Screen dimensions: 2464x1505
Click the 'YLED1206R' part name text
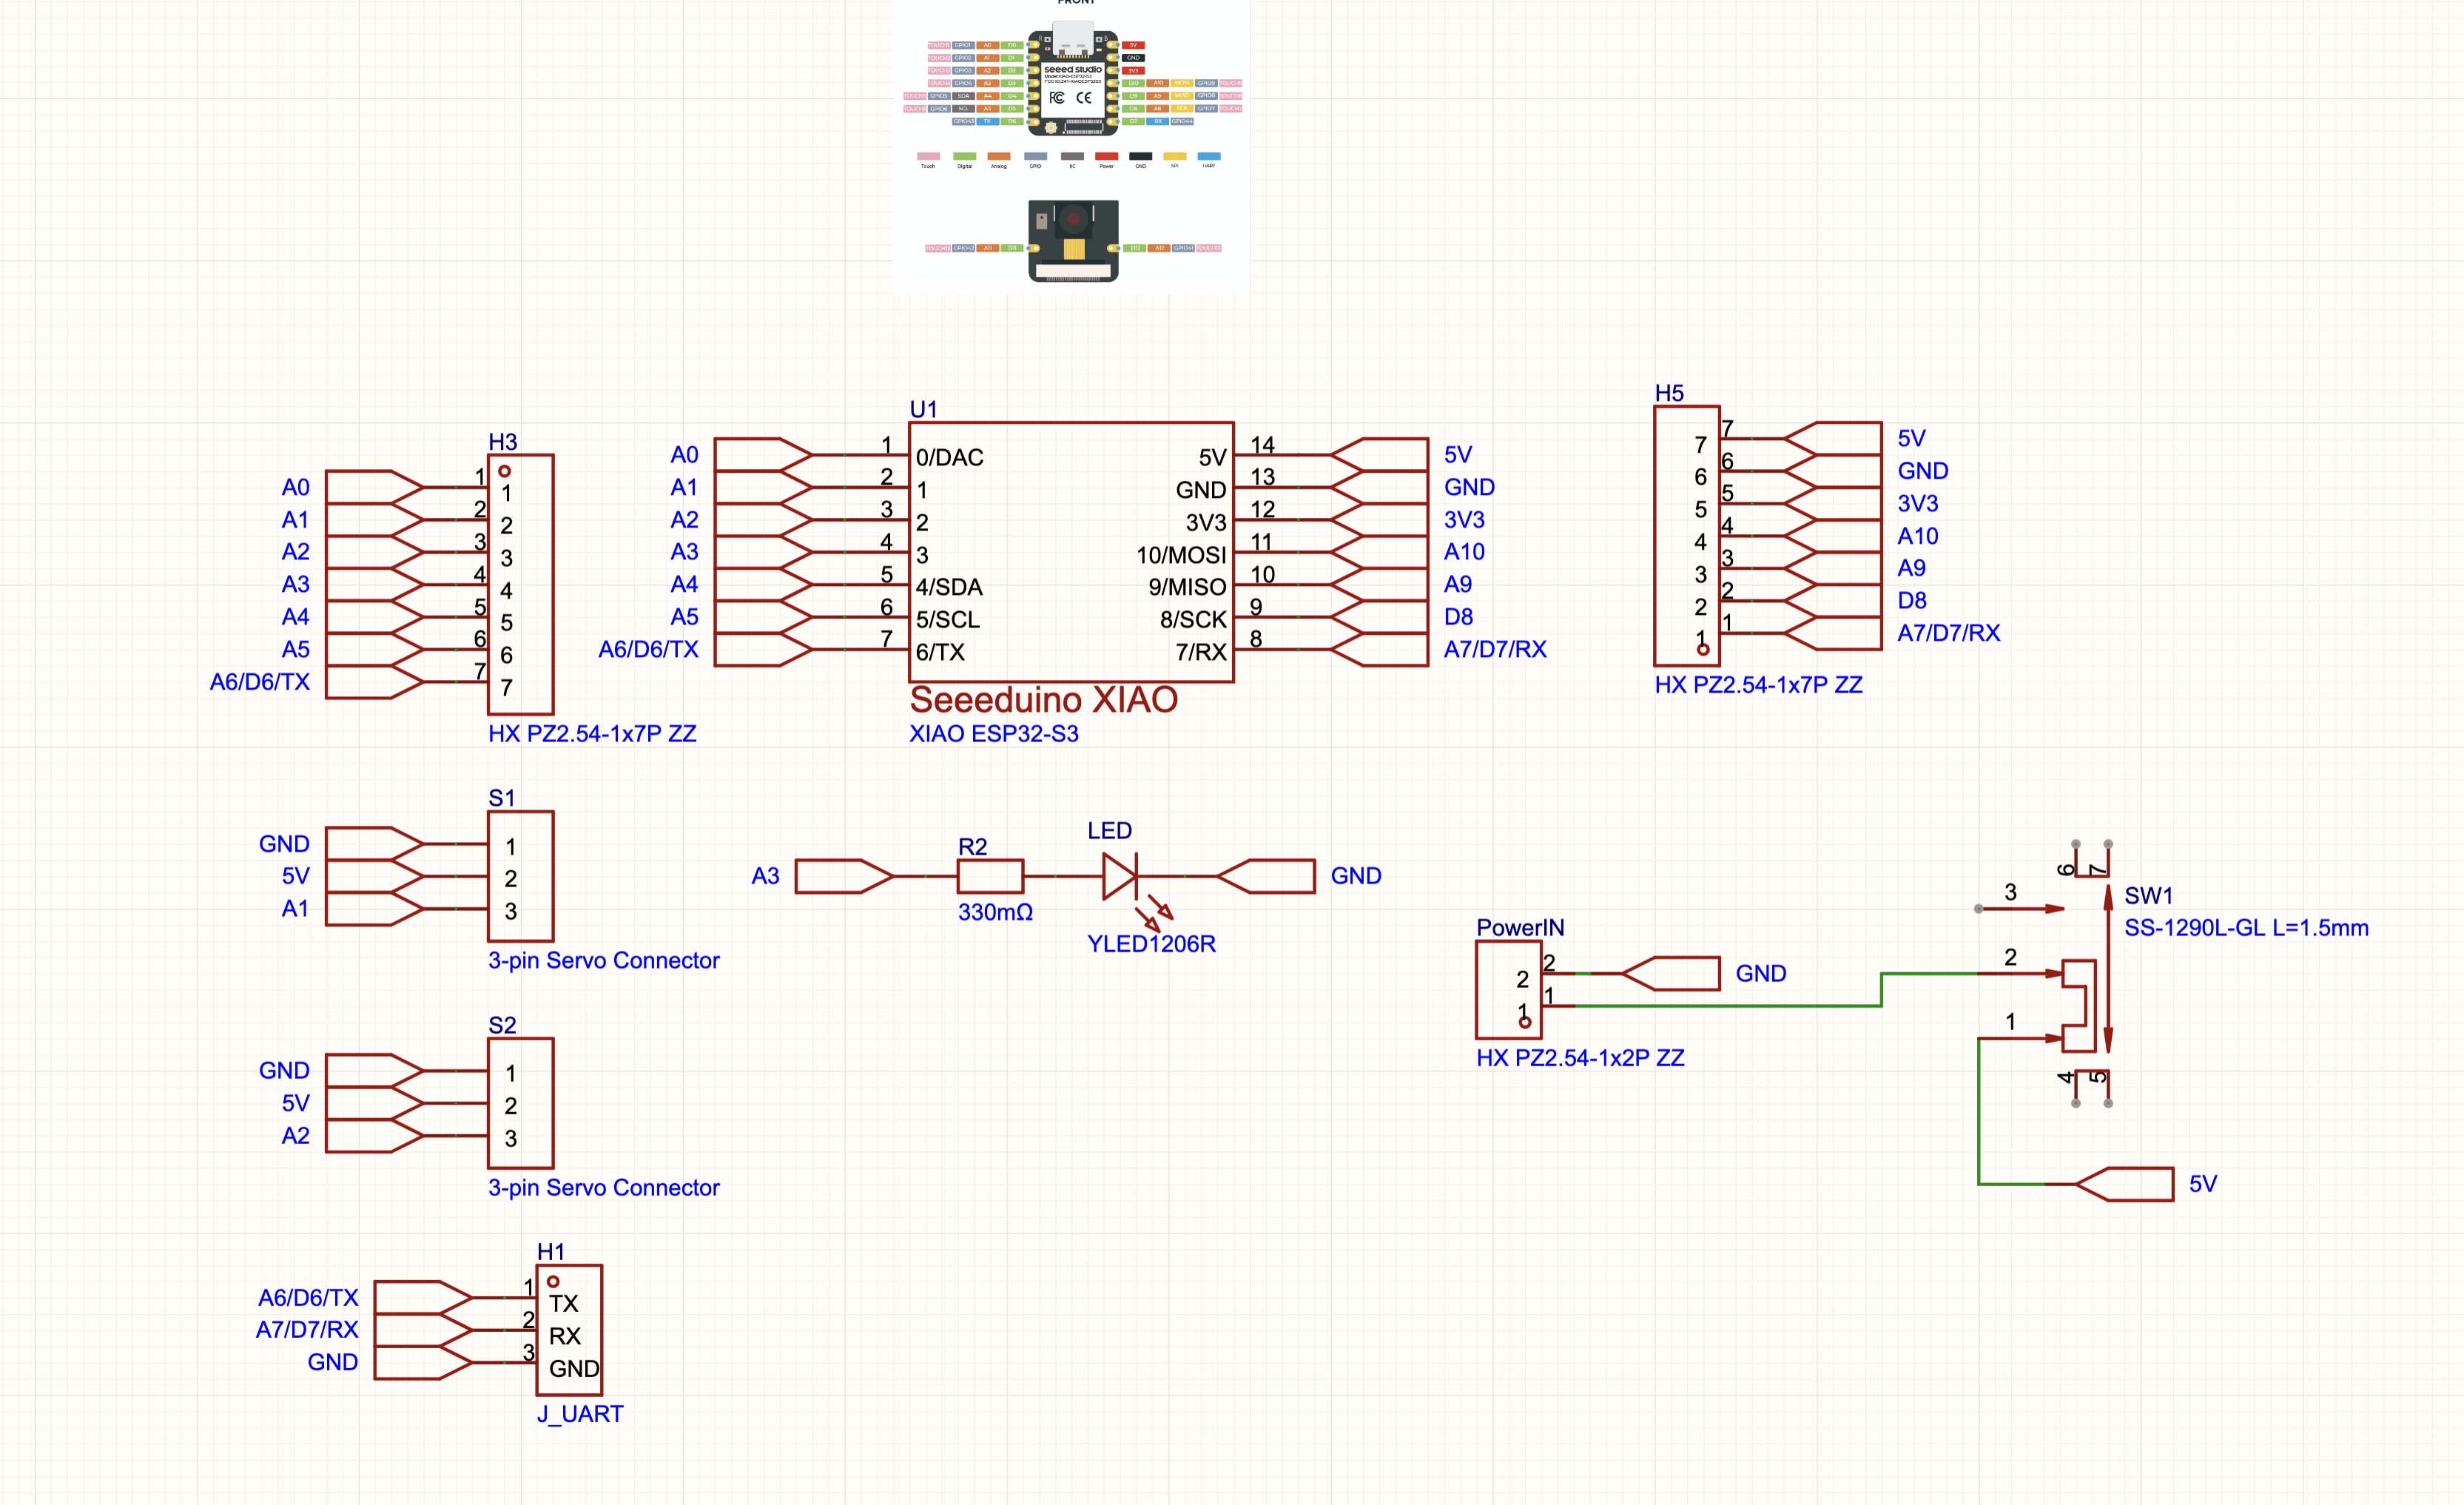coord(1151,944)
